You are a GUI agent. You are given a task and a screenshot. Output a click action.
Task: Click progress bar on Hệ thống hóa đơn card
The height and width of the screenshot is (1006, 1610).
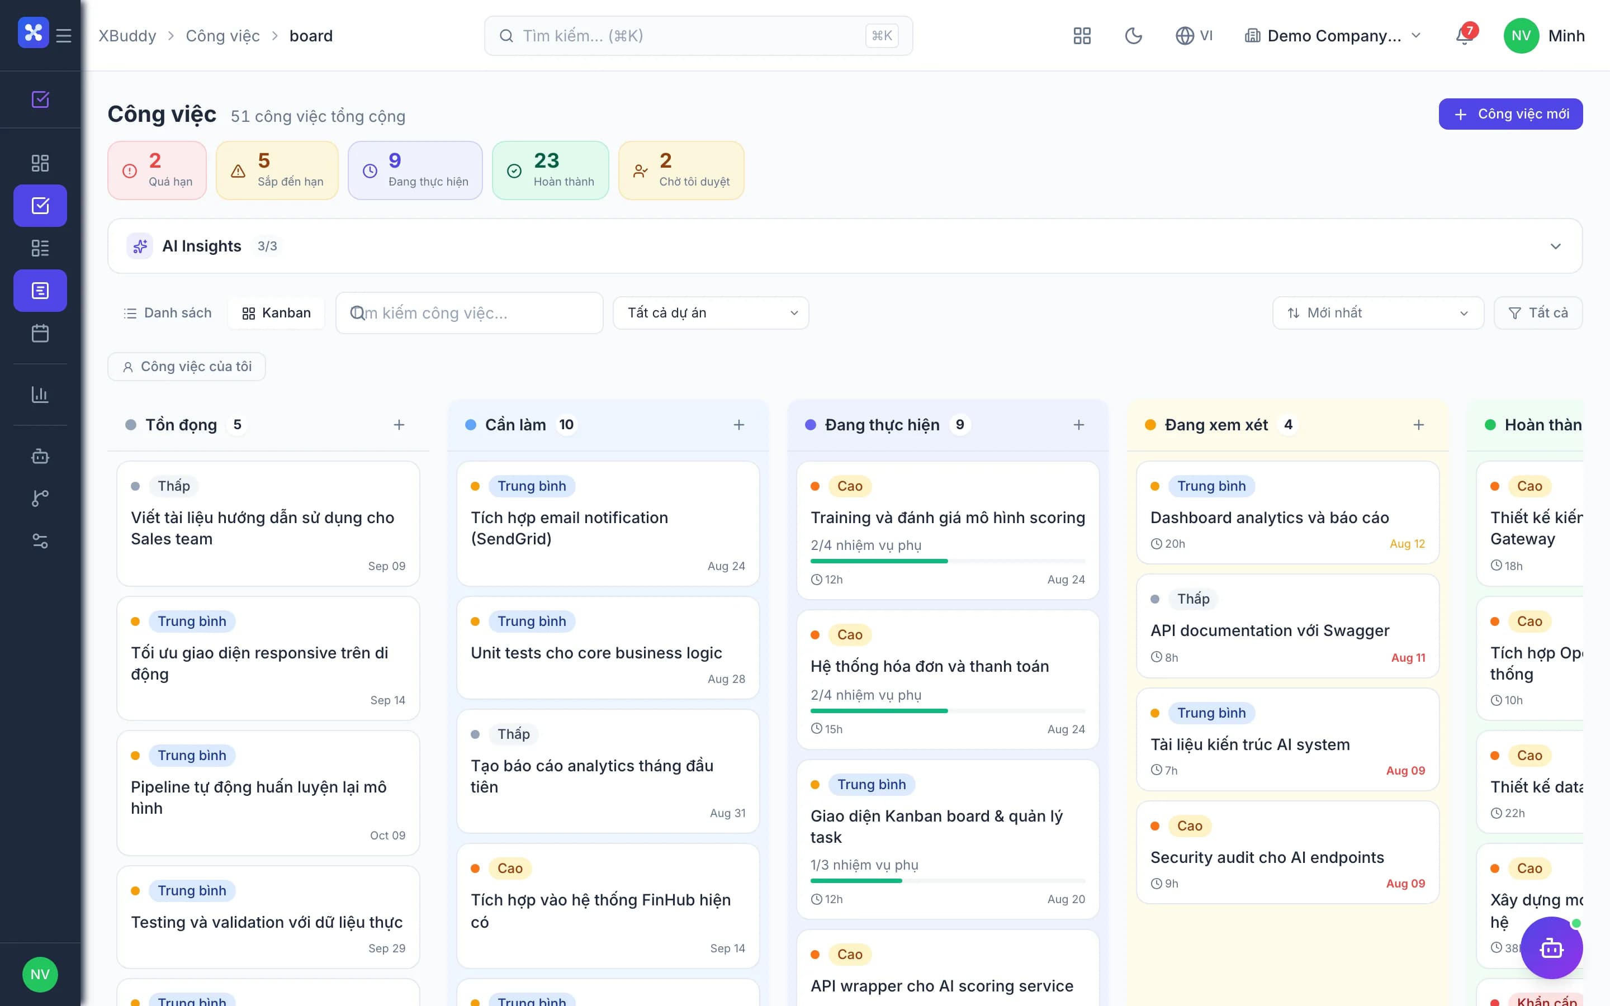click(948, 710)
